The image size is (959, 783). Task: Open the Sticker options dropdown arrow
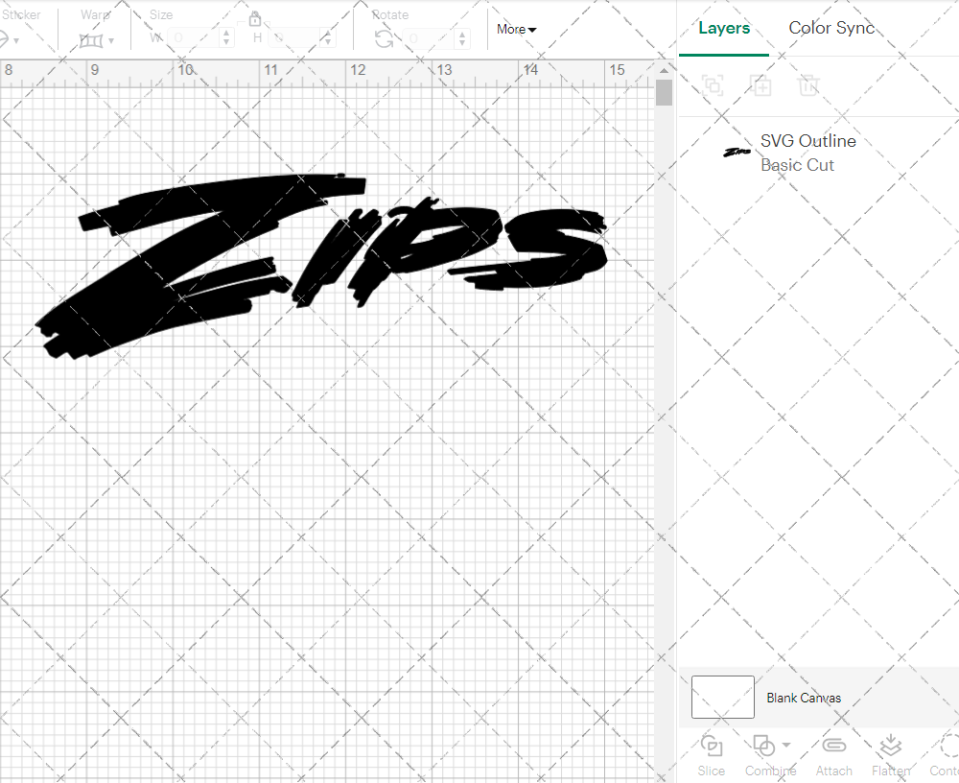(x=16, y=40)
